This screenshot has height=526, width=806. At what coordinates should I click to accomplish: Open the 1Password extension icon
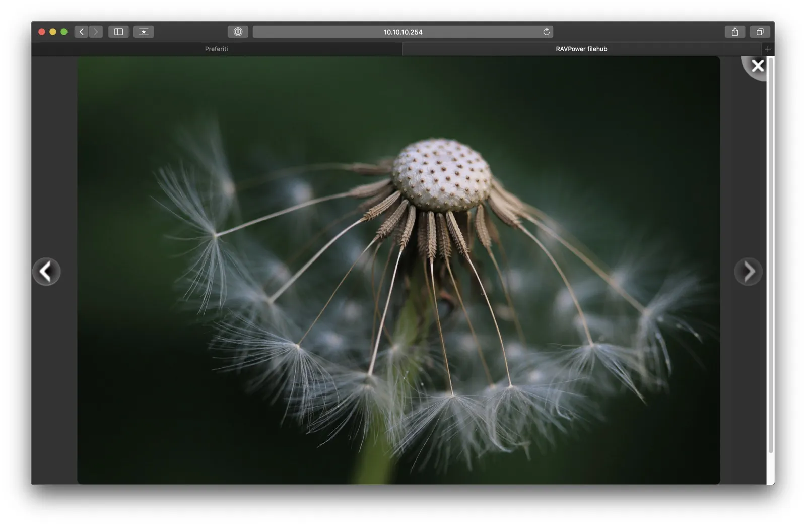[238, 32]
